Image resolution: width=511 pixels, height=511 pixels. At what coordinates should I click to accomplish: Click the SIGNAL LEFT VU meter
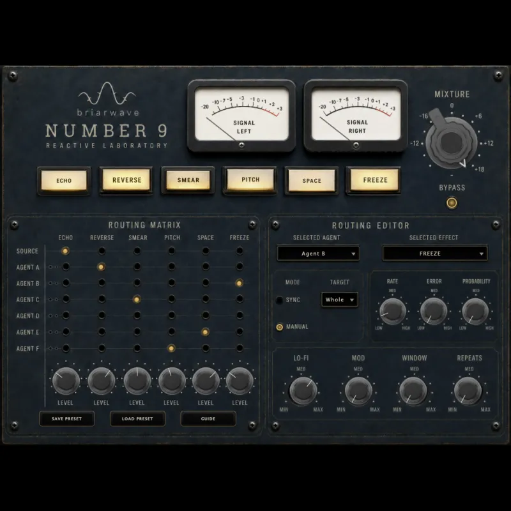click(x=241, y=116)
